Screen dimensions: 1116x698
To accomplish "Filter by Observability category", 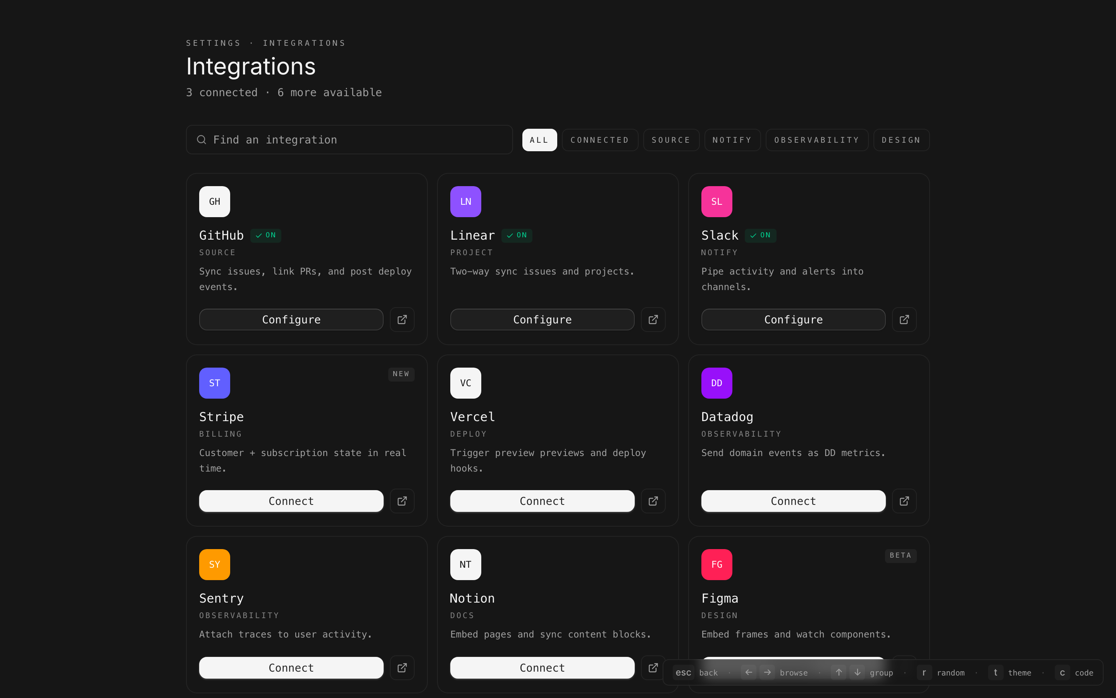I will tap(816, 140).
